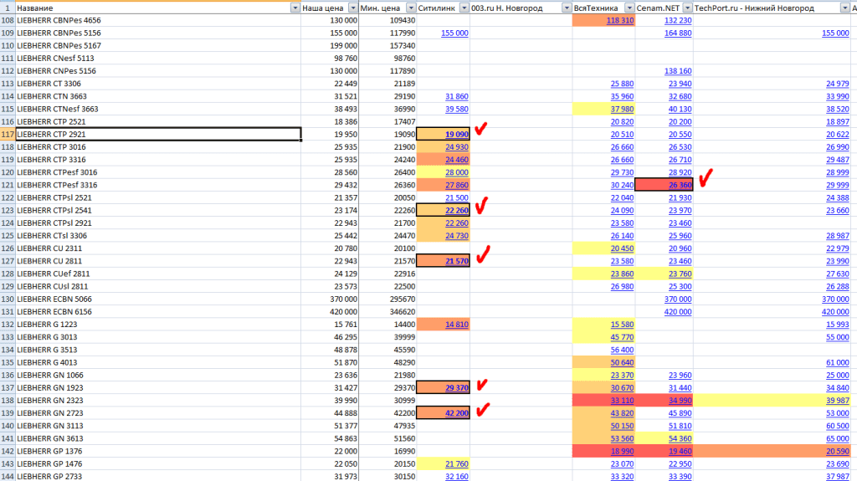Screen dimensions: 857x481
Task: Open the TechPort.ru link 20 590
Action: tap(837, 452)
